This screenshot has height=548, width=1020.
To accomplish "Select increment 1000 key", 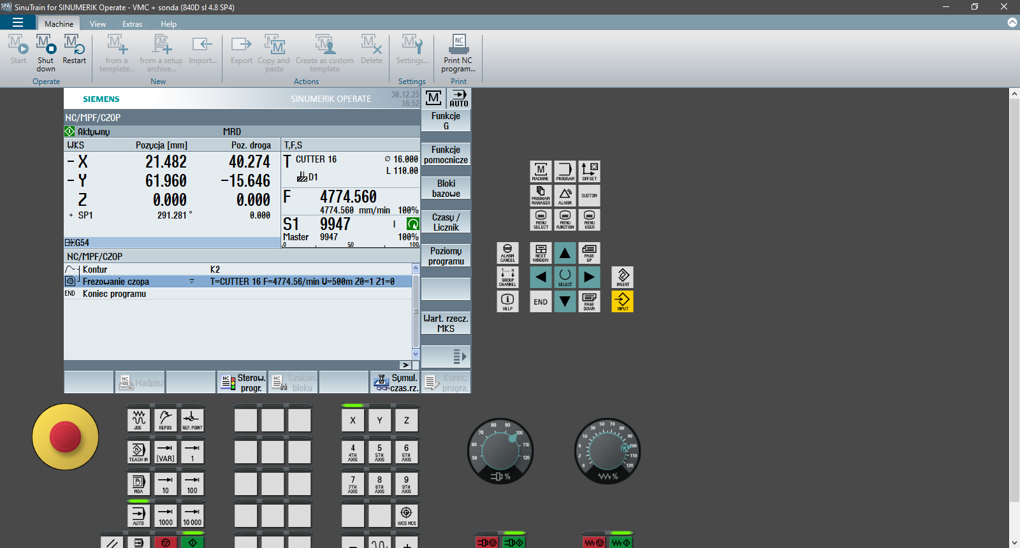I will 165,516.
